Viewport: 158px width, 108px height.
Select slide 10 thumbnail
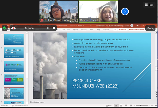click(14, 103)
